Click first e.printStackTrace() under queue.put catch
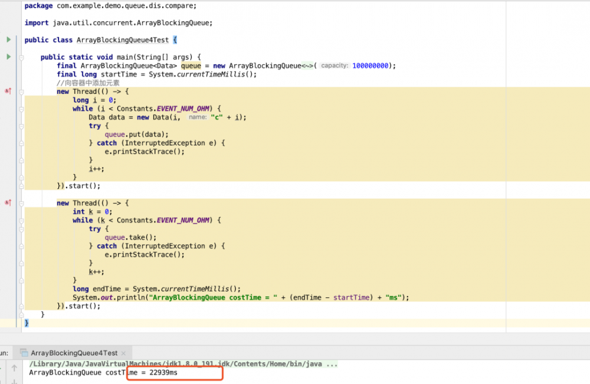This screenshot has height=384, width=590. coord(145,152)
